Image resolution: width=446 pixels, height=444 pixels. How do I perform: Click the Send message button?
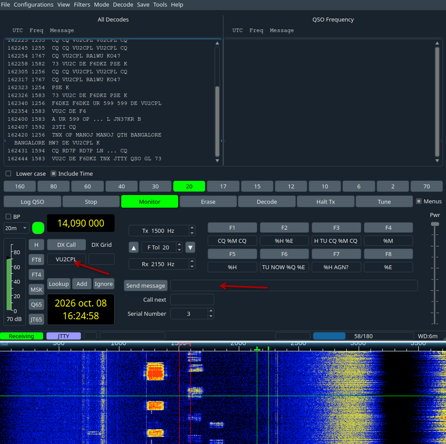146,285
